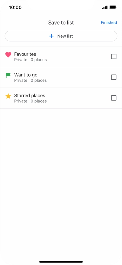The width and height of the screenshot is (122, 265).
Task: Tap the home indicator bar
Action: click(61, 262)
